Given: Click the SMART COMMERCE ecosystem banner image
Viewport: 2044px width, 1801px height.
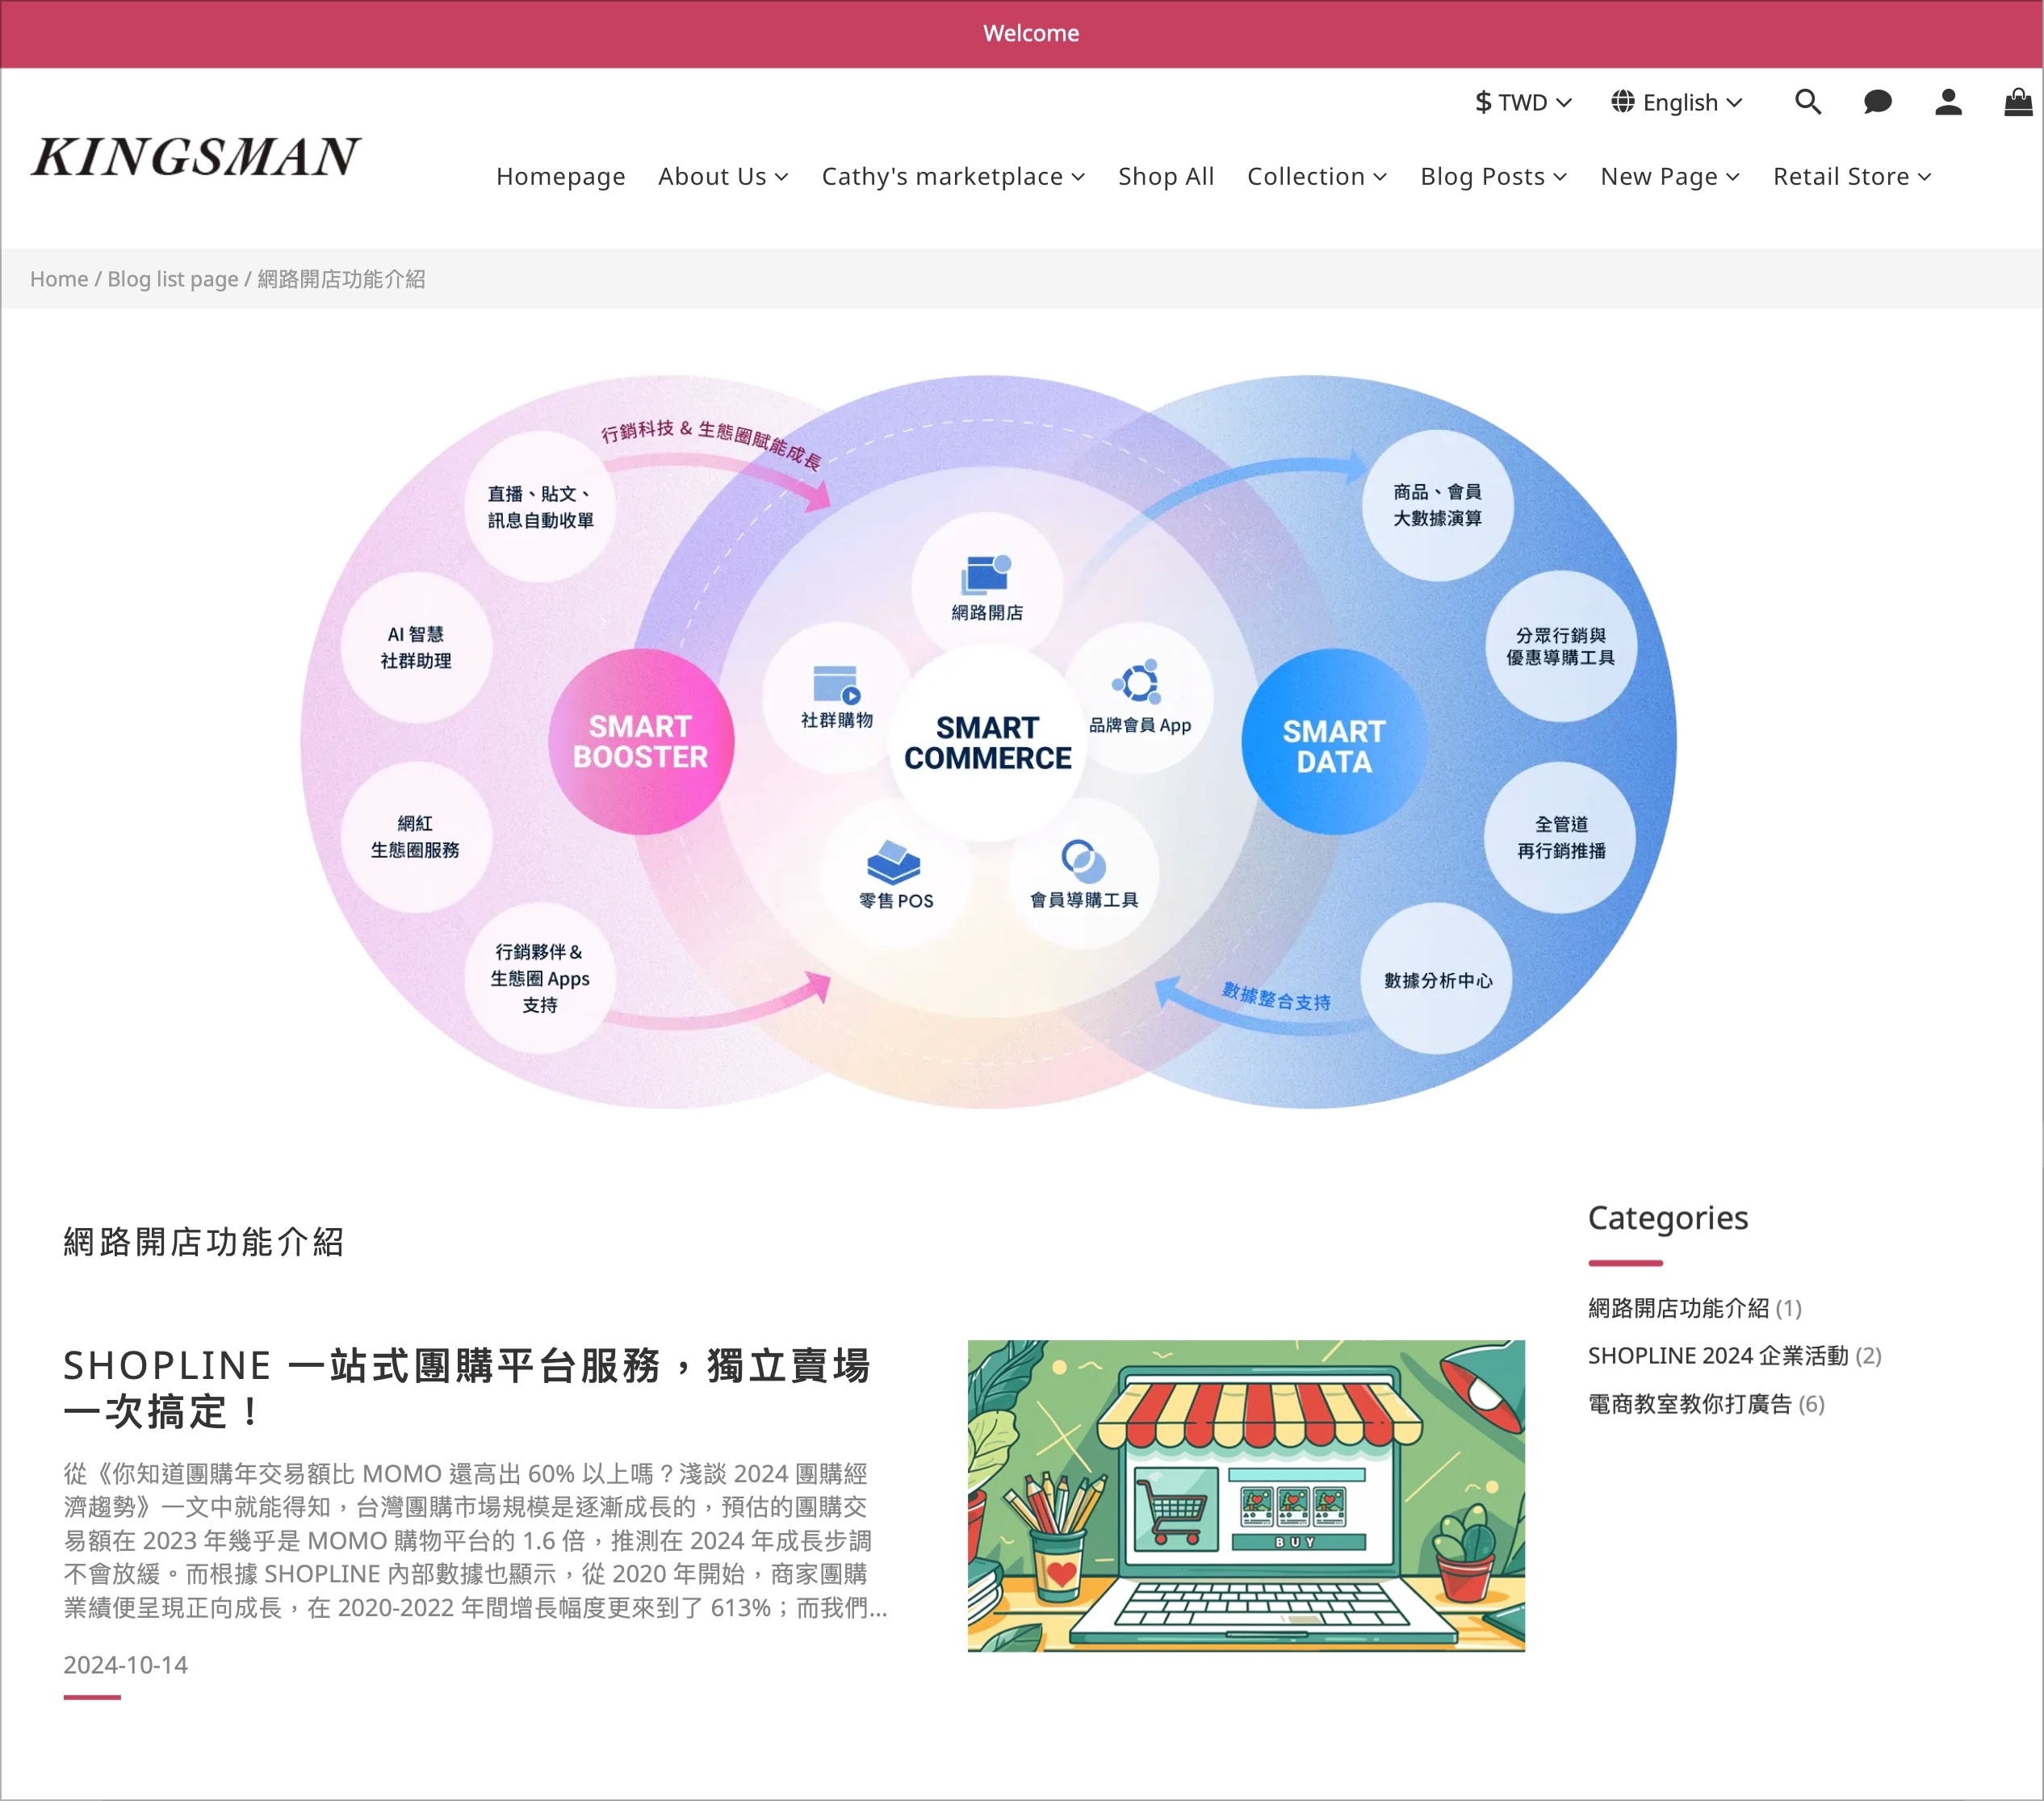Looking at the screenshot, I should pos(988,742).
